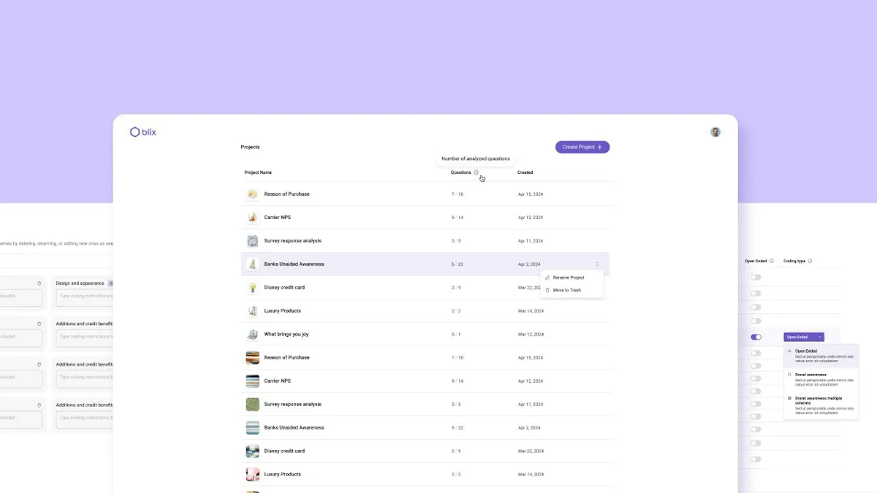This screenshot has width=877, height=493.
Task: Click the Mar 12, 2024 created date
Action: [x=531, y=335]
